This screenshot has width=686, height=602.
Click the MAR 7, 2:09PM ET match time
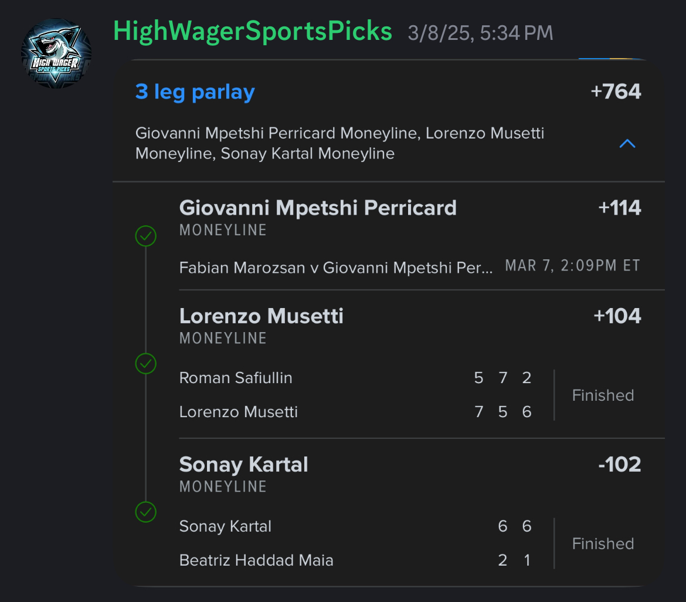pos(573,266)
